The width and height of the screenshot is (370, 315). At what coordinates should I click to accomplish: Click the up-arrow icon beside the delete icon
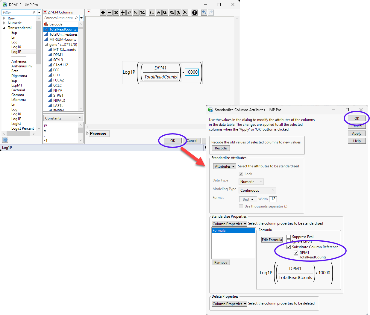pyautogui.click(x=178, y=13)
